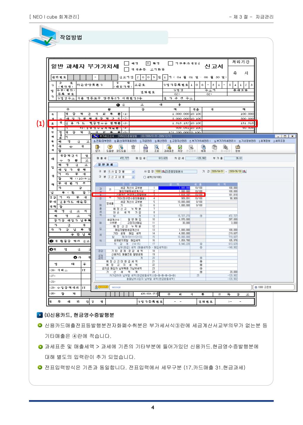Check the 영세율등 조기환급 box

point(126,69)
